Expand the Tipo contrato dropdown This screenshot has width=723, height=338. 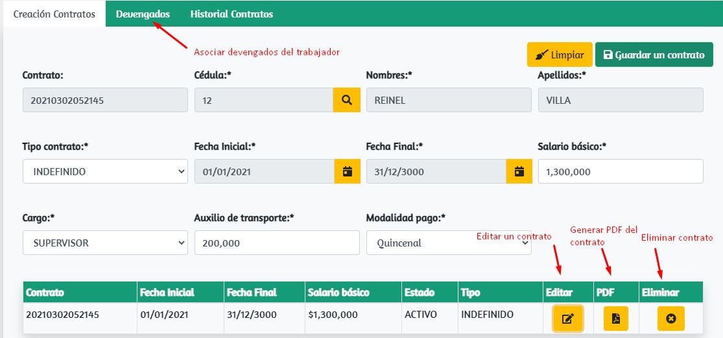coord(105,172)
